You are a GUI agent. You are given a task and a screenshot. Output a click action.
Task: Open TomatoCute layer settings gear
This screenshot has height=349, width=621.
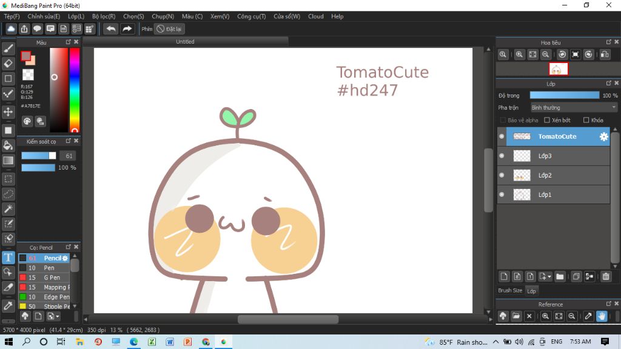coord(603,136)
